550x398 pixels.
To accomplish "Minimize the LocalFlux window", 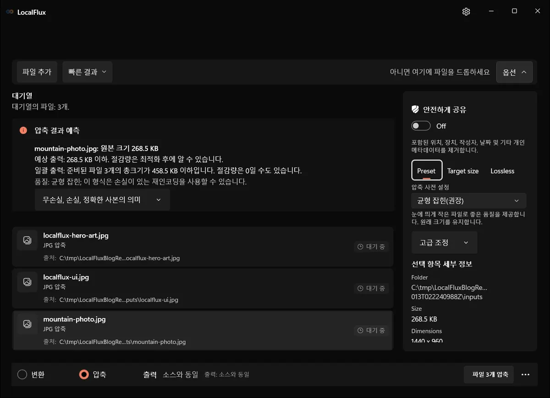I will [491, 11].
